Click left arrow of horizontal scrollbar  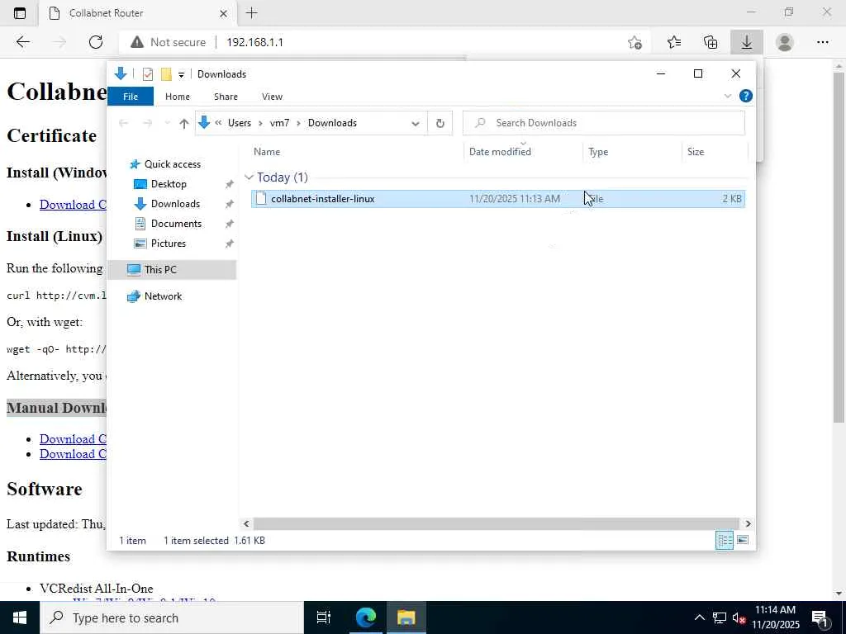[x=246, y=524]
